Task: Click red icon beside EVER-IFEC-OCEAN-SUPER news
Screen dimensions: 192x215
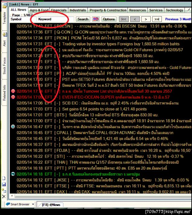Action: [13, 97]
